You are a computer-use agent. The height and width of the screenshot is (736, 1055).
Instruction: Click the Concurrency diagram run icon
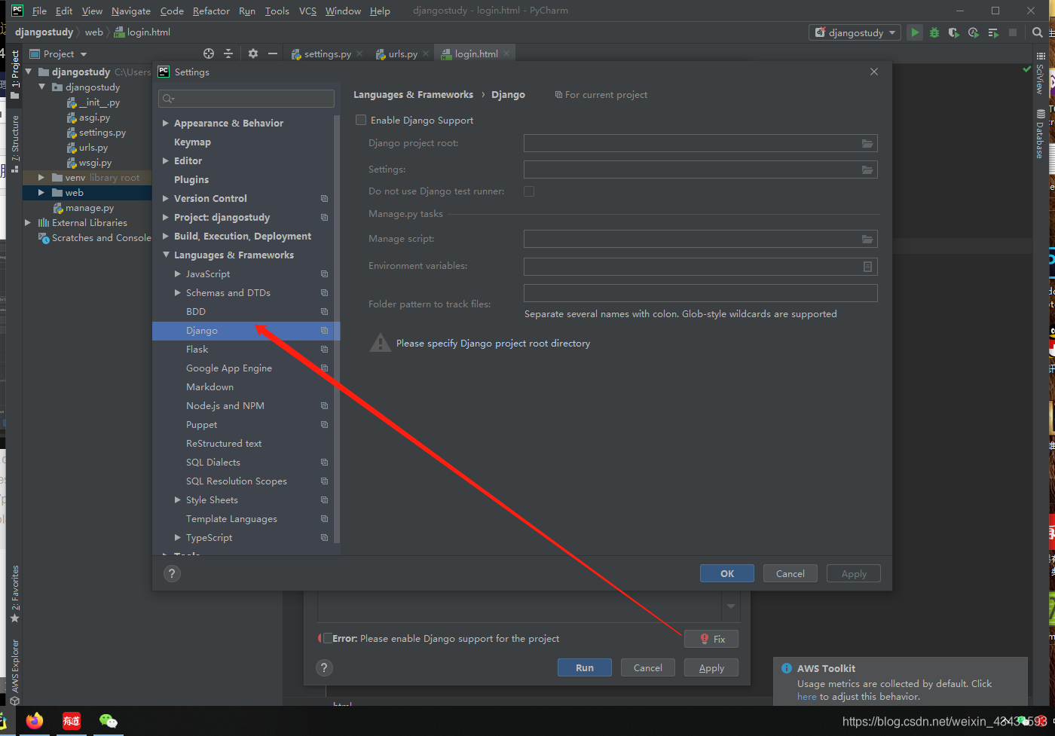993,32
